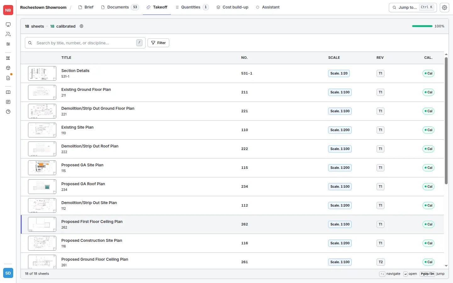
Task: Select the Takeoff tab
Action: [x=157, y=7]
